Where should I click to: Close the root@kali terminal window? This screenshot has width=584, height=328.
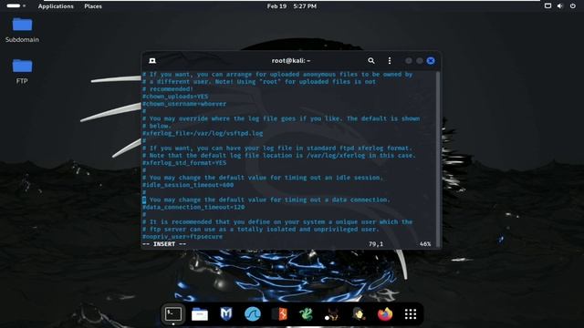(431, 61)
